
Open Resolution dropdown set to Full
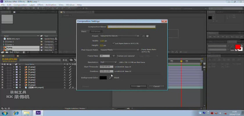(108, 62)
